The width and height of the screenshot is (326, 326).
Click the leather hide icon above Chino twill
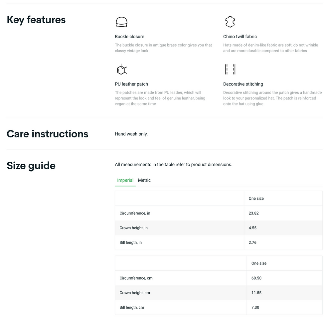[230, 22]
